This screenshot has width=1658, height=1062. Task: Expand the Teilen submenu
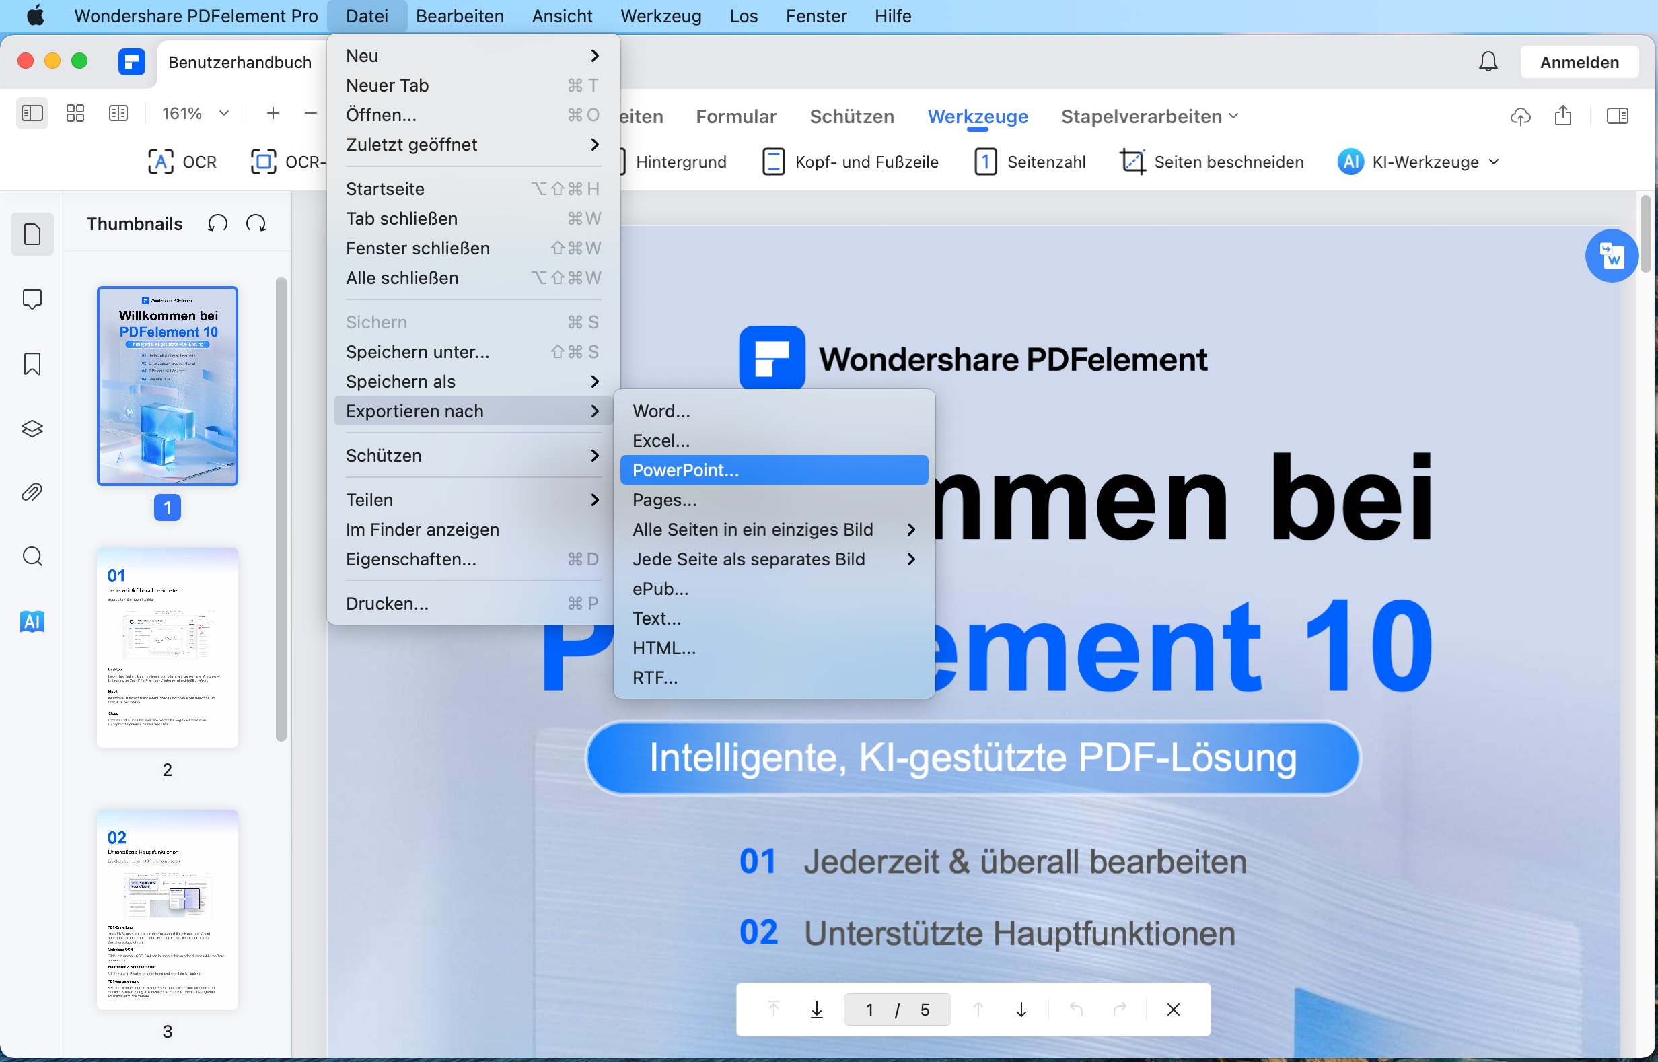pyautogui.click(x=473, y=500)
